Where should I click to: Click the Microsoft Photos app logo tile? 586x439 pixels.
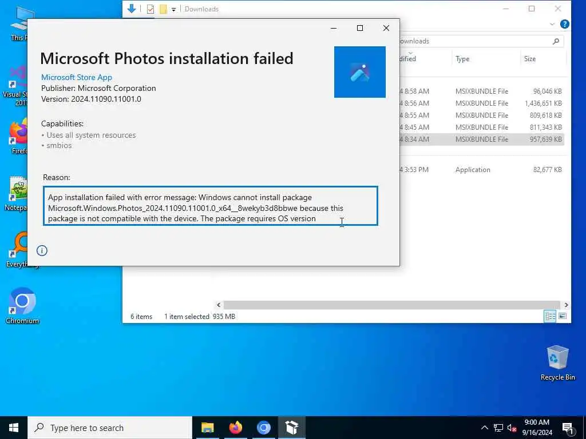(x=359, y=72)
